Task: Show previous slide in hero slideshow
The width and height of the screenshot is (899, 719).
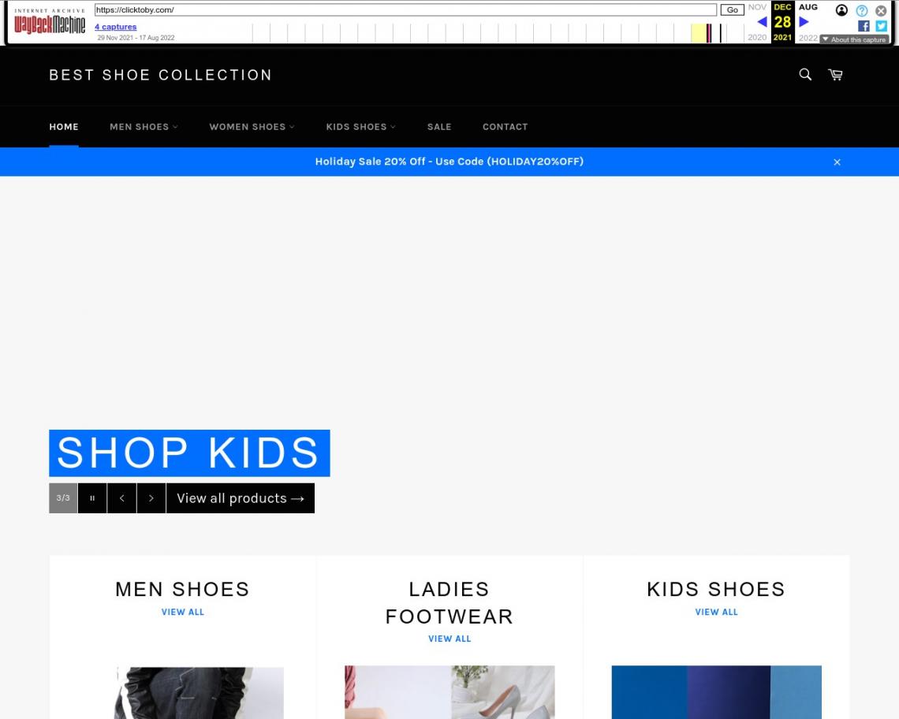Action: pos(121,498)
